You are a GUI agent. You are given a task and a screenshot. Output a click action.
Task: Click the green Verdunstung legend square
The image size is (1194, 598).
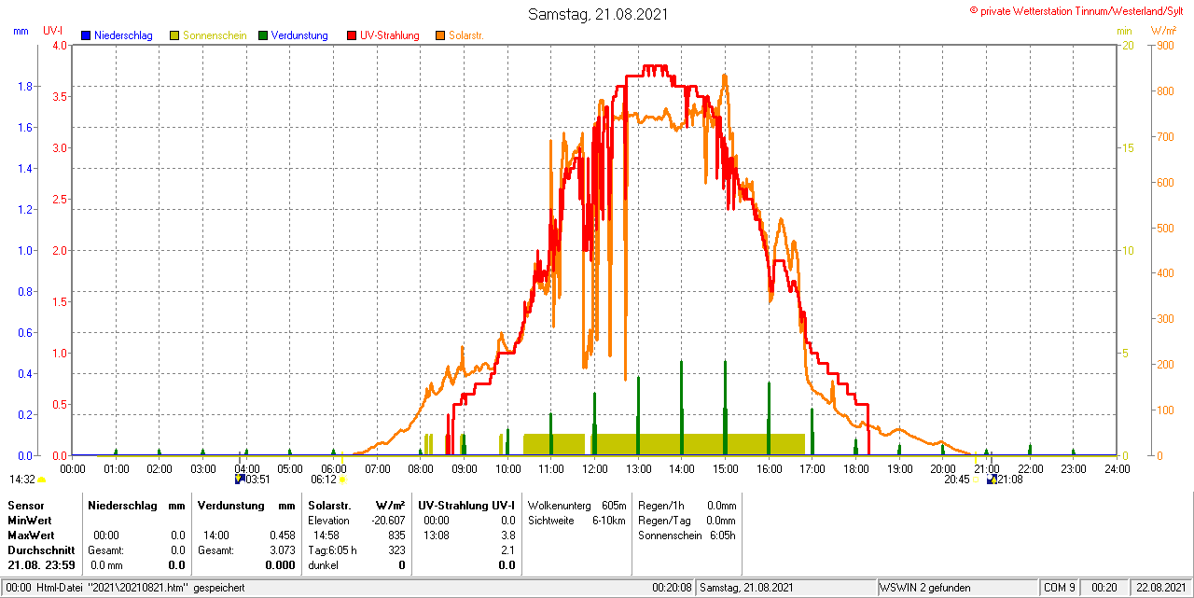[x=263, y=35]
